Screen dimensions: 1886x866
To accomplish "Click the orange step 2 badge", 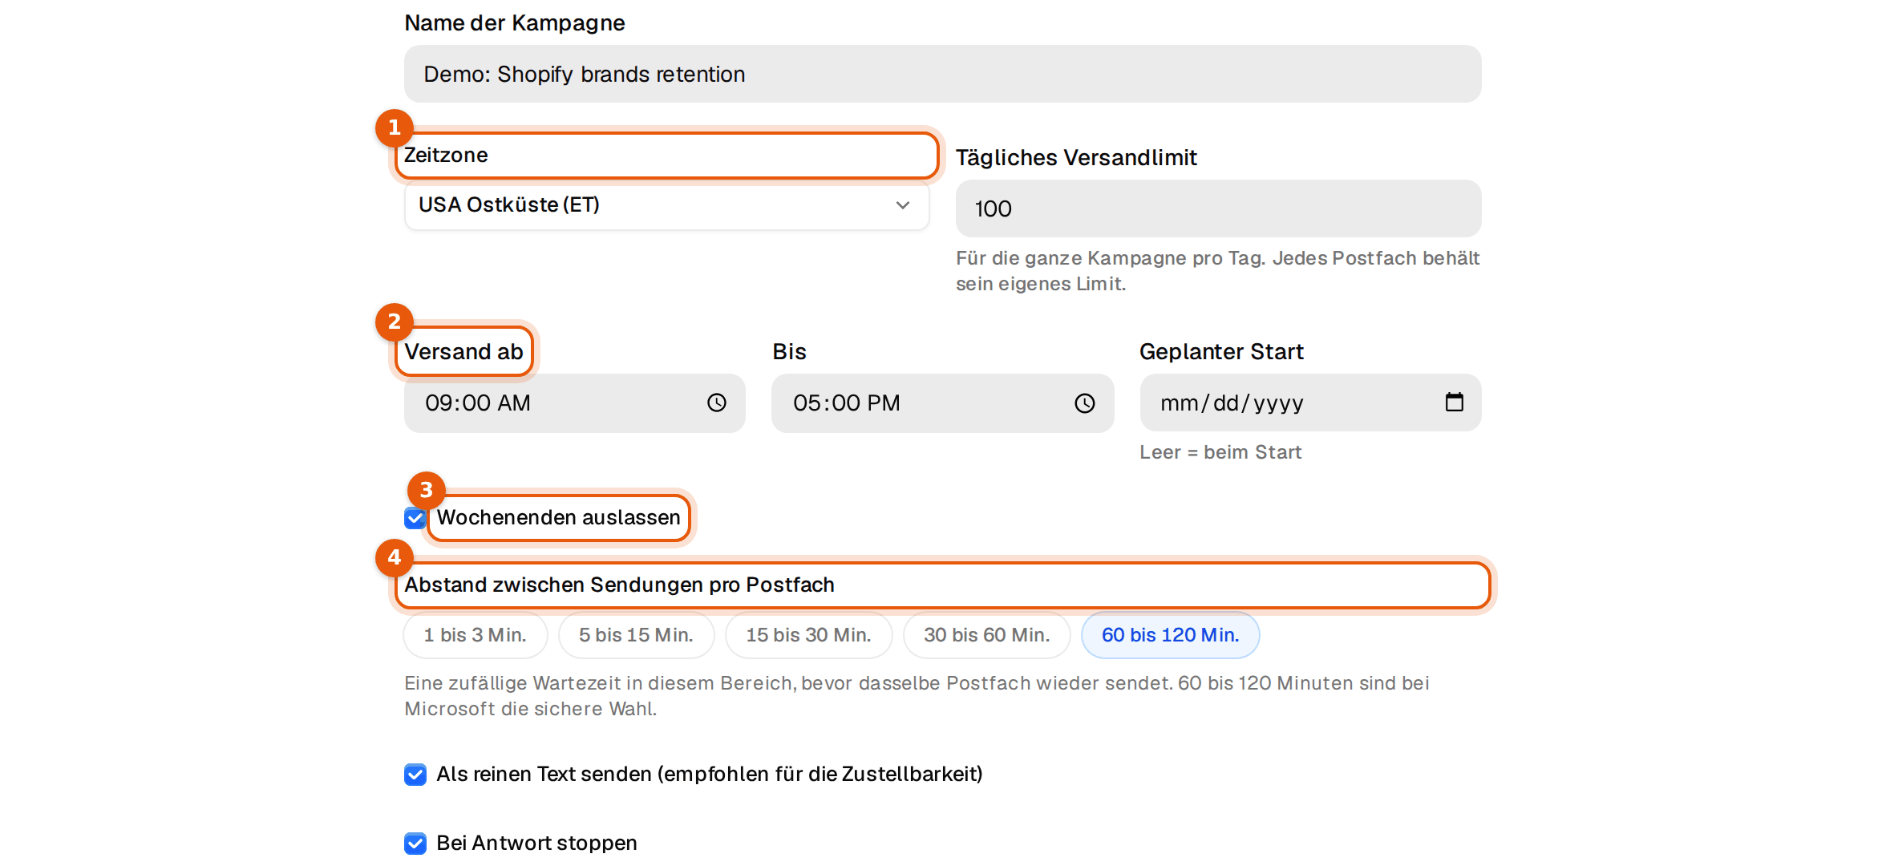I will tap(395, 322).
